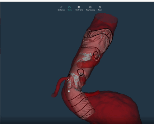Click the blue strip on window's left edge
The width and height of the screenshot is (154, 124).
pos(0,36)
